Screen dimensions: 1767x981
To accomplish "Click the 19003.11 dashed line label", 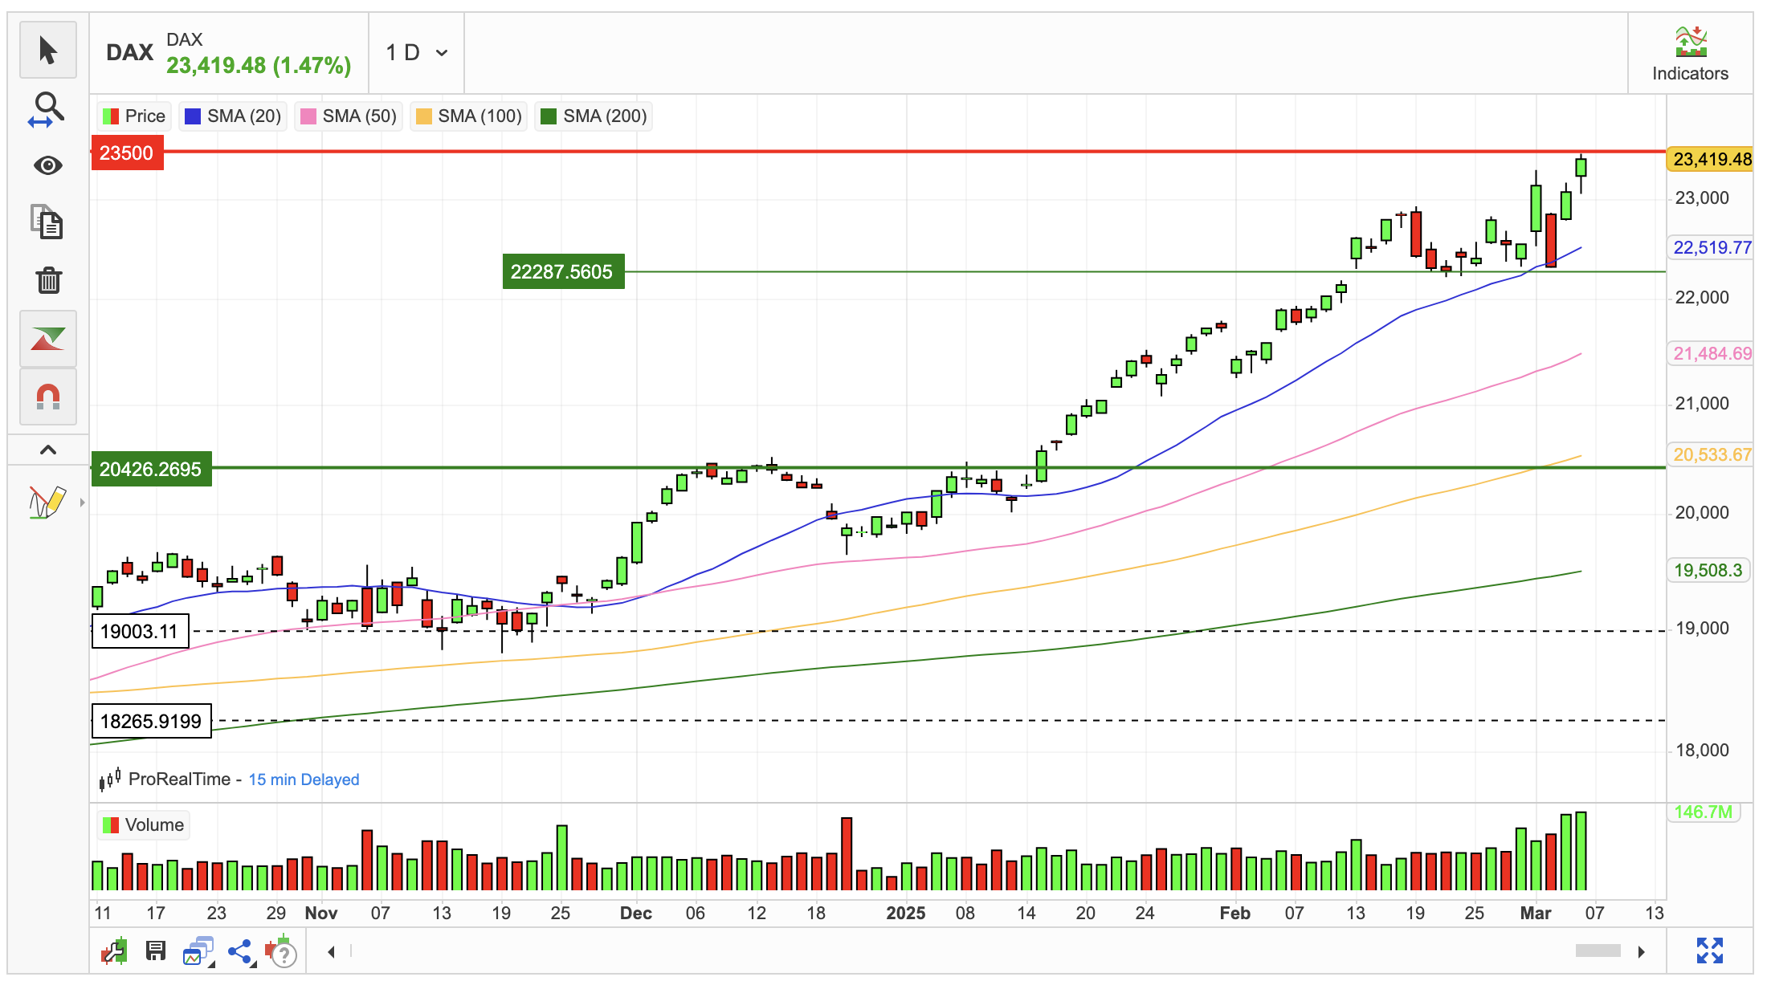I will [140, 632].
